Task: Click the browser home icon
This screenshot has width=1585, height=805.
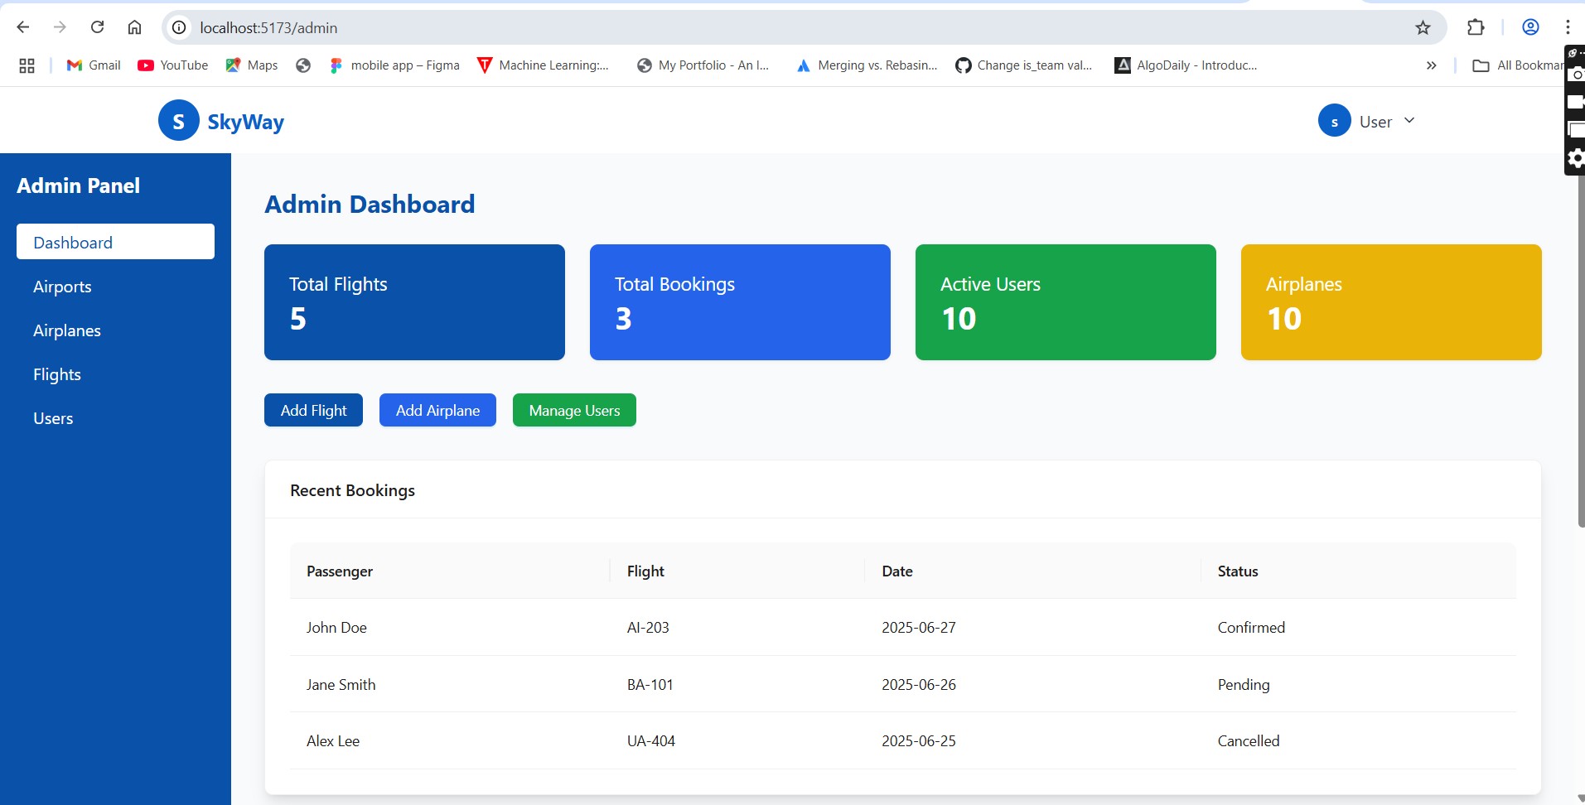Action: [x=134, y=27]
